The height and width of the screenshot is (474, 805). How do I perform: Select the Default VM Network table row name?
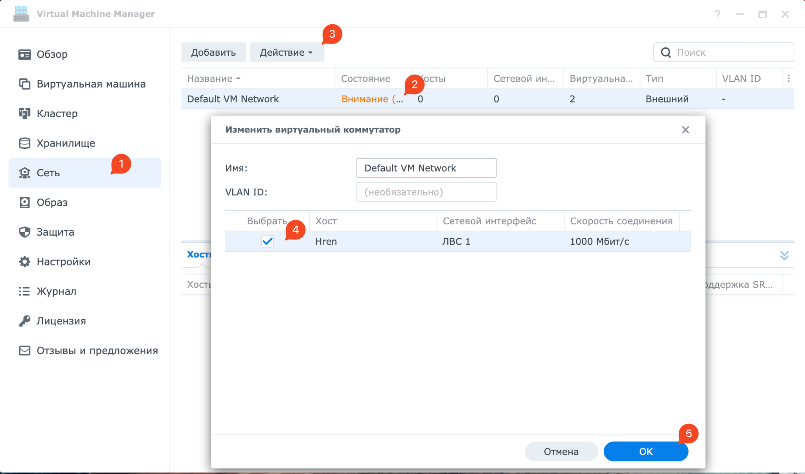[233, 99]
